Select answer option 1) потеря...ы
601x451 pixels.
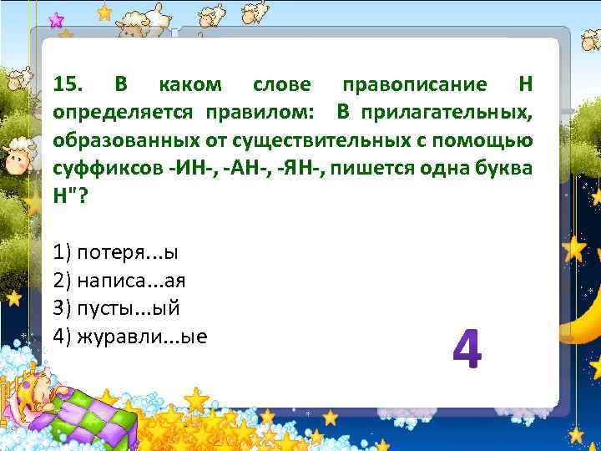(x=115, y=254)
